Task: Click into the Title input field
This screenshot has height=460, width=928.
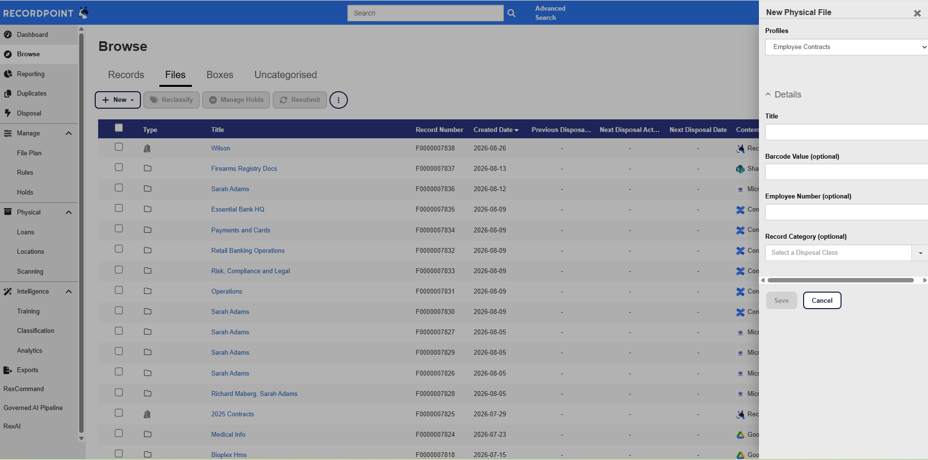Action: 846,132
